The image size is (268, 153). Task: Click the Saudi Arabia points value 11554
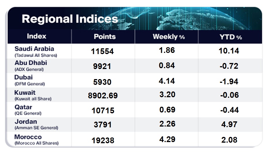point(102,51)
